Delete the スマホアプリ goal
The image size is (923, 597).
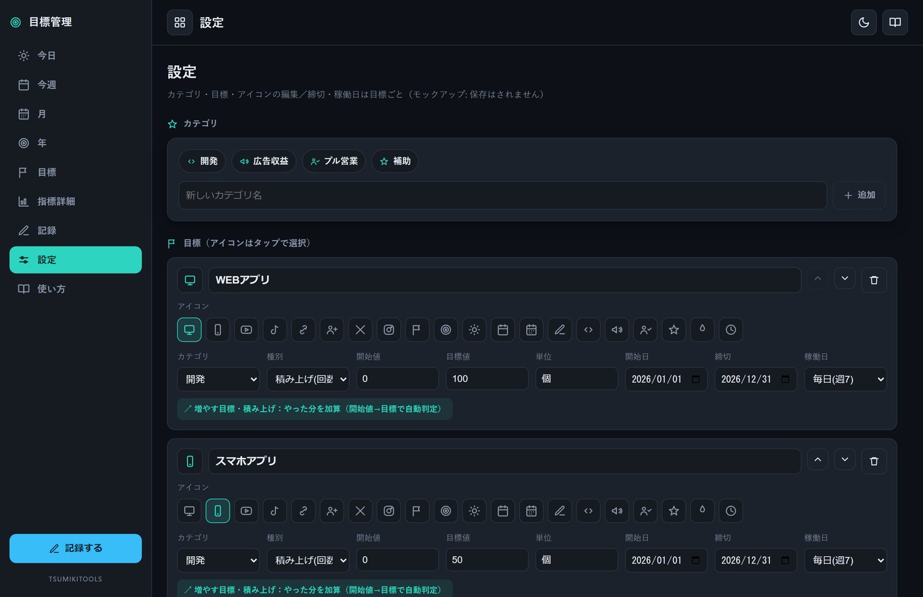coord(874,461)
